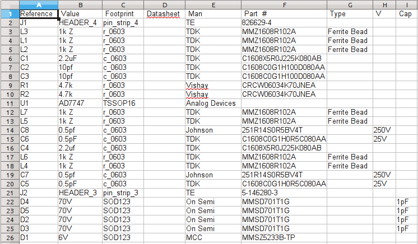The width and height of the screenshot is (418, 244).
Task: Select 'MCC' manufacturer cell
Action: point(213,238)
